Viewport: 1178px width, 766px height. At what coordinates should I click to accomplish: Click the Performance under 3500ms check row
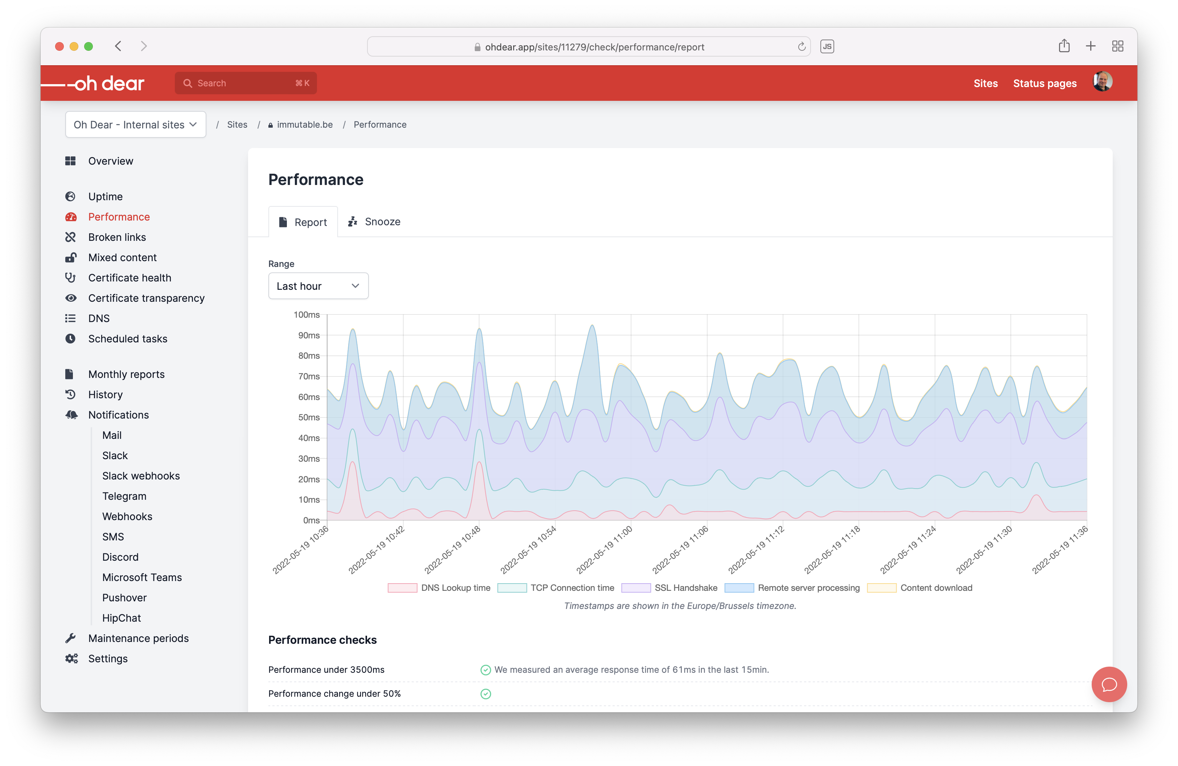click(680, 670)
